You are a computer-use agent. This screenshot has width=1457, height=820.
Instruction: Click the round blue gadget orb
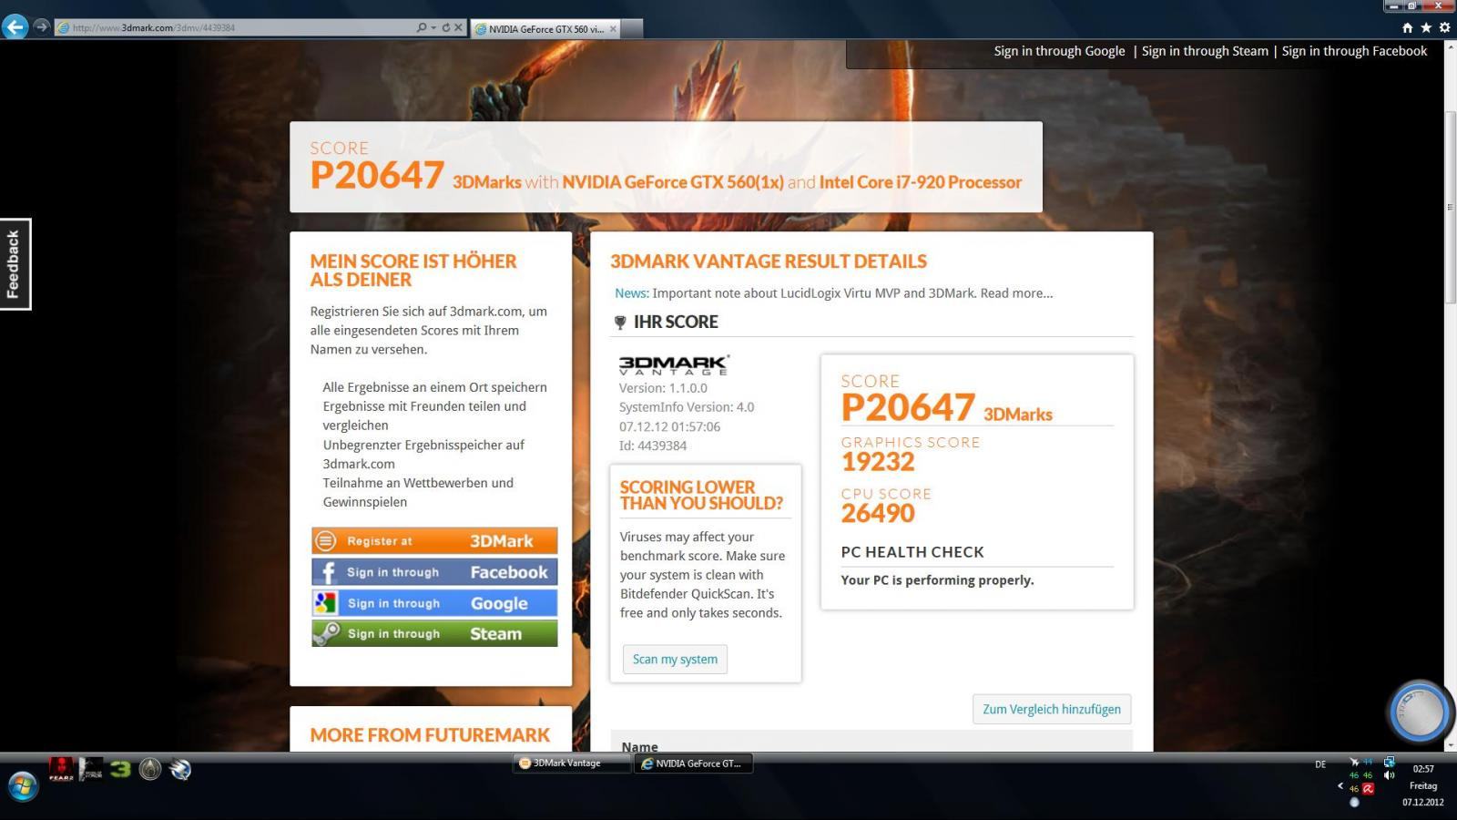click(1419, 712)
